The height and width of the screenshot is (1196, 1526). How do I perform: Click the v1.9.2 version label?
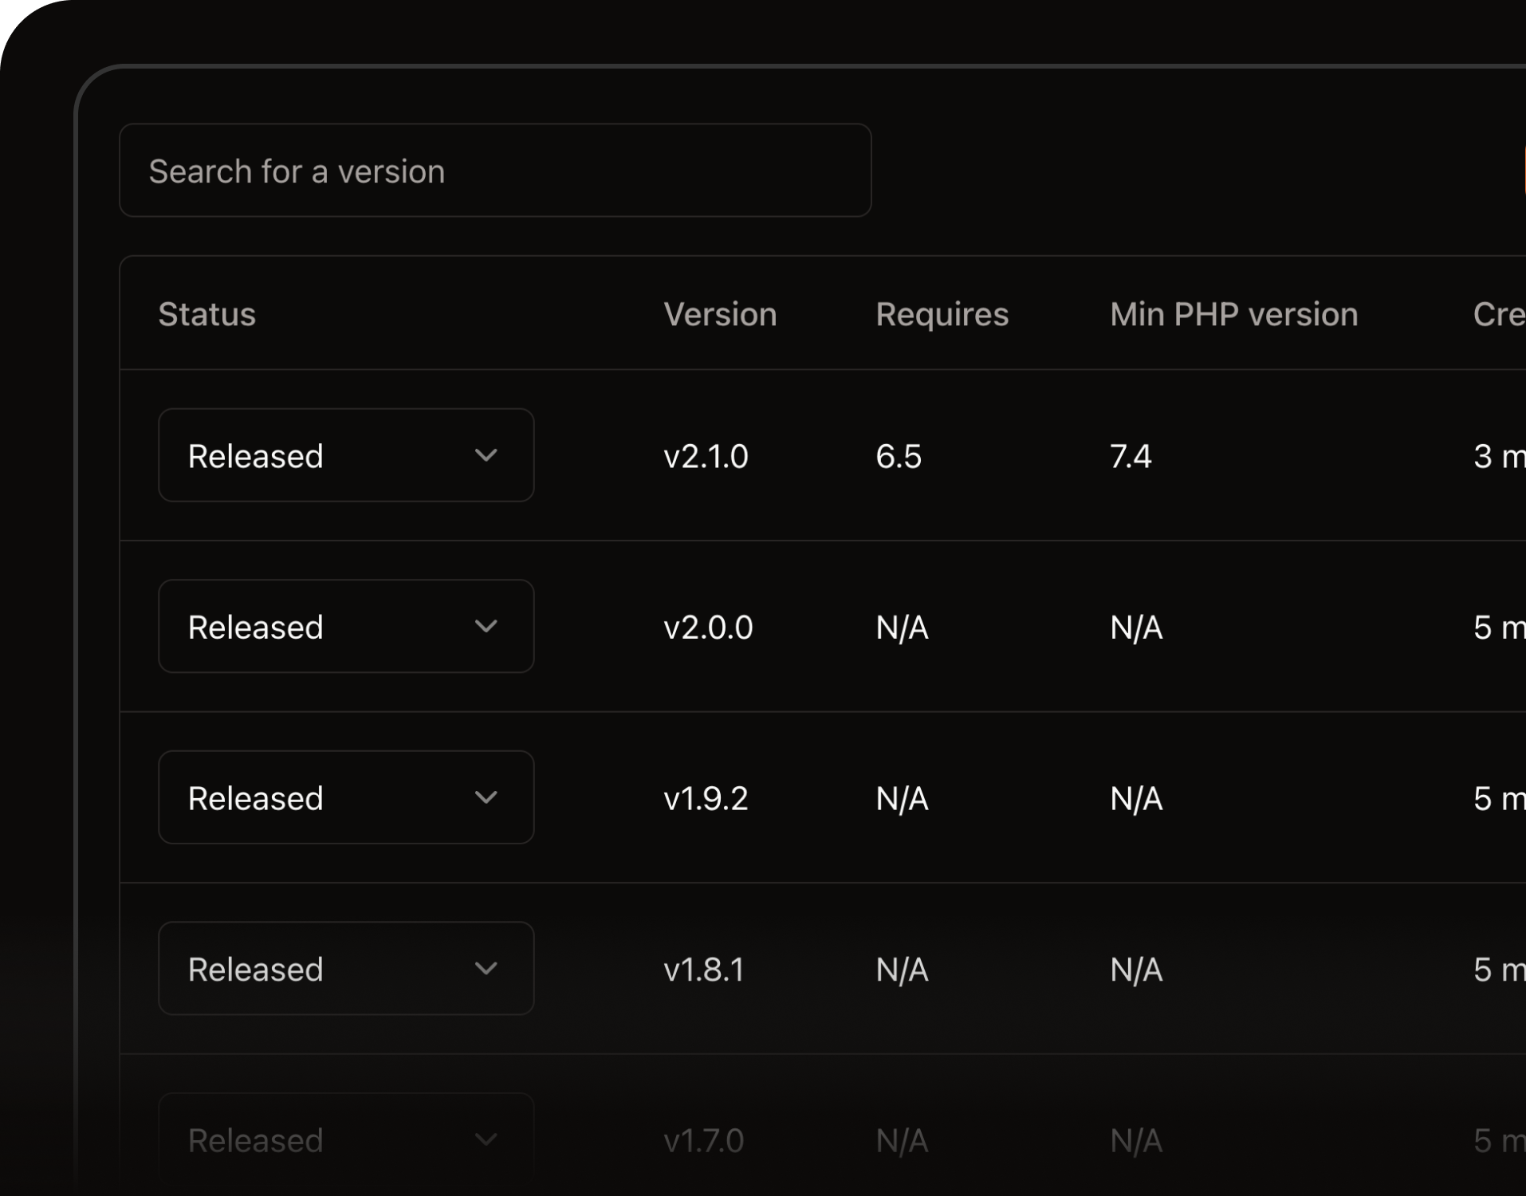706,798
